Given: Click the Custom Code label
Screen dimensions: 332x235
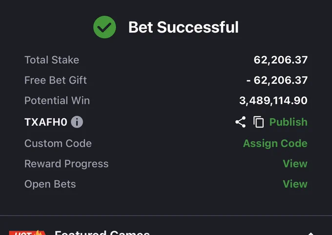Looking at the screenshot, I should [x=58, y=144].
